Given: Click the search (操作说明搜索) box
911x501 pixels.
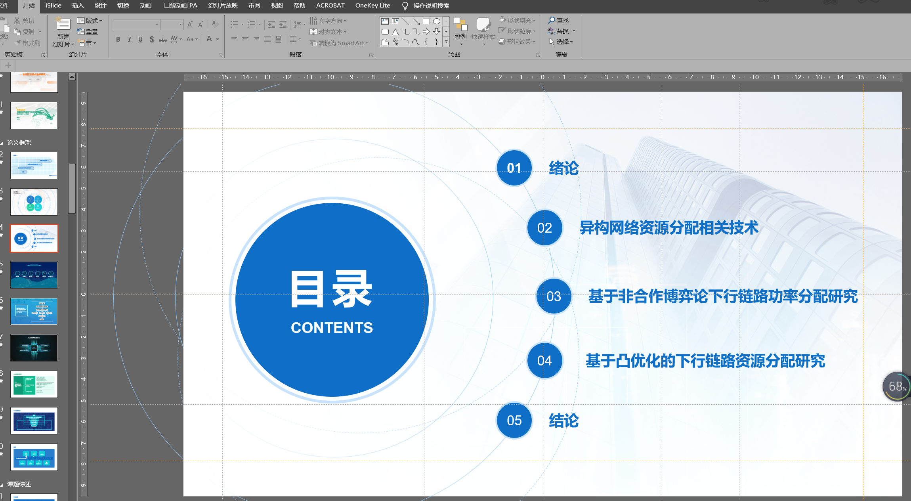Looking at the screenshot, I should (x=426, y=6).
